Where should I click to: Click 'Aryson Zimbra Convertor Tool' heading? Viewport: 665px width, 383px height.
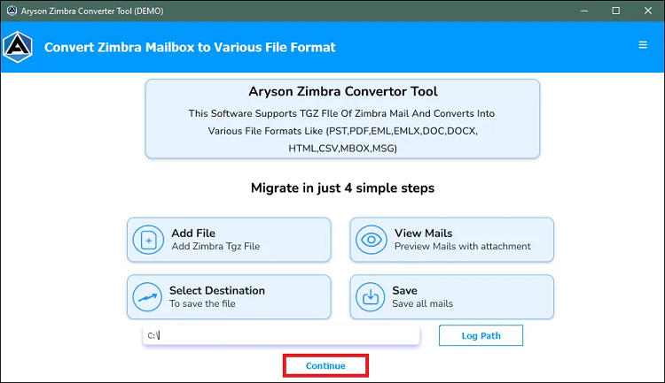click(342, 91)
